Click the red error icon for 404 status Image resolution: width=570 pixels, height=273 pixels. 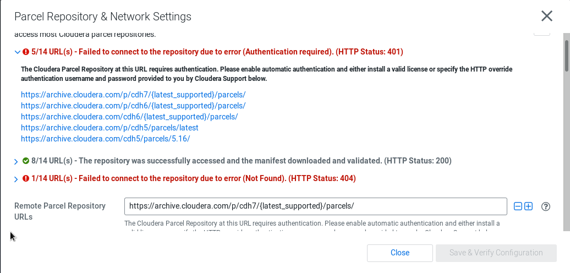pos(26,178)
